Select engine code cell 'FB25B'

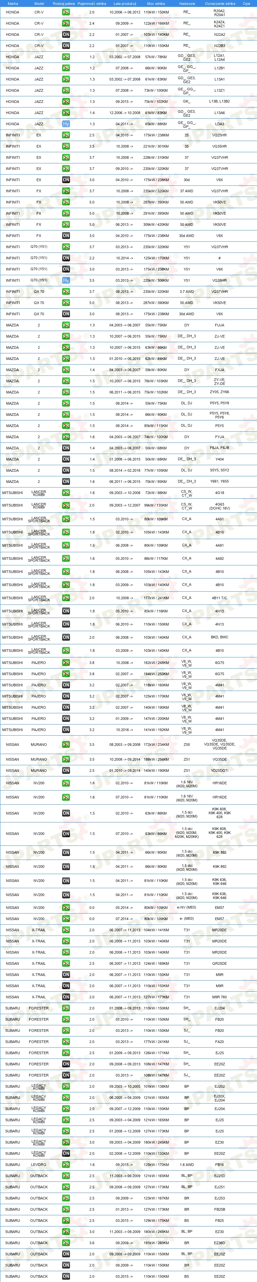tap(219, 1209)
